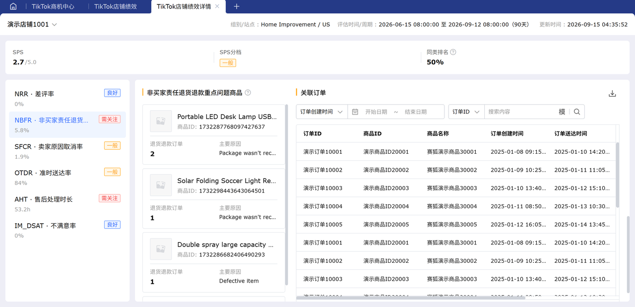The height and width of the screenshot is (307, 635).
Task: Switch to TikTok店铺绩效 tab
Action: [x=115, y=6]
